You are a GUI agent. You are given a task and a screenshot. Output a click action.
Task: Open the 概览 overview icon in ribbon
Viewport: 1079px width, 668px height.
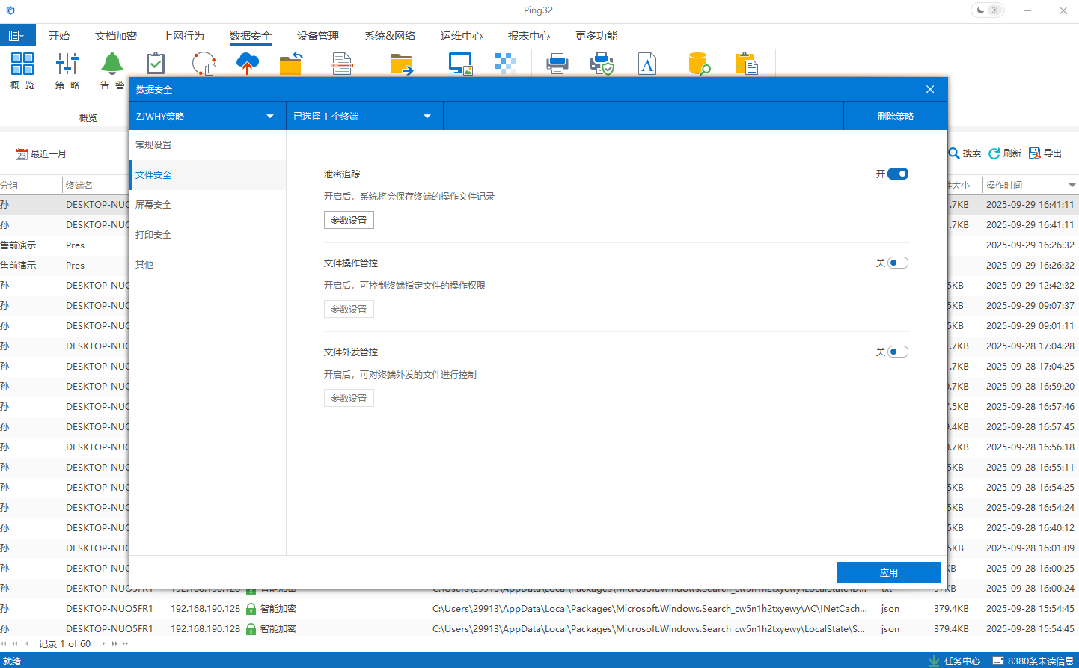click(x=22, y=64)
